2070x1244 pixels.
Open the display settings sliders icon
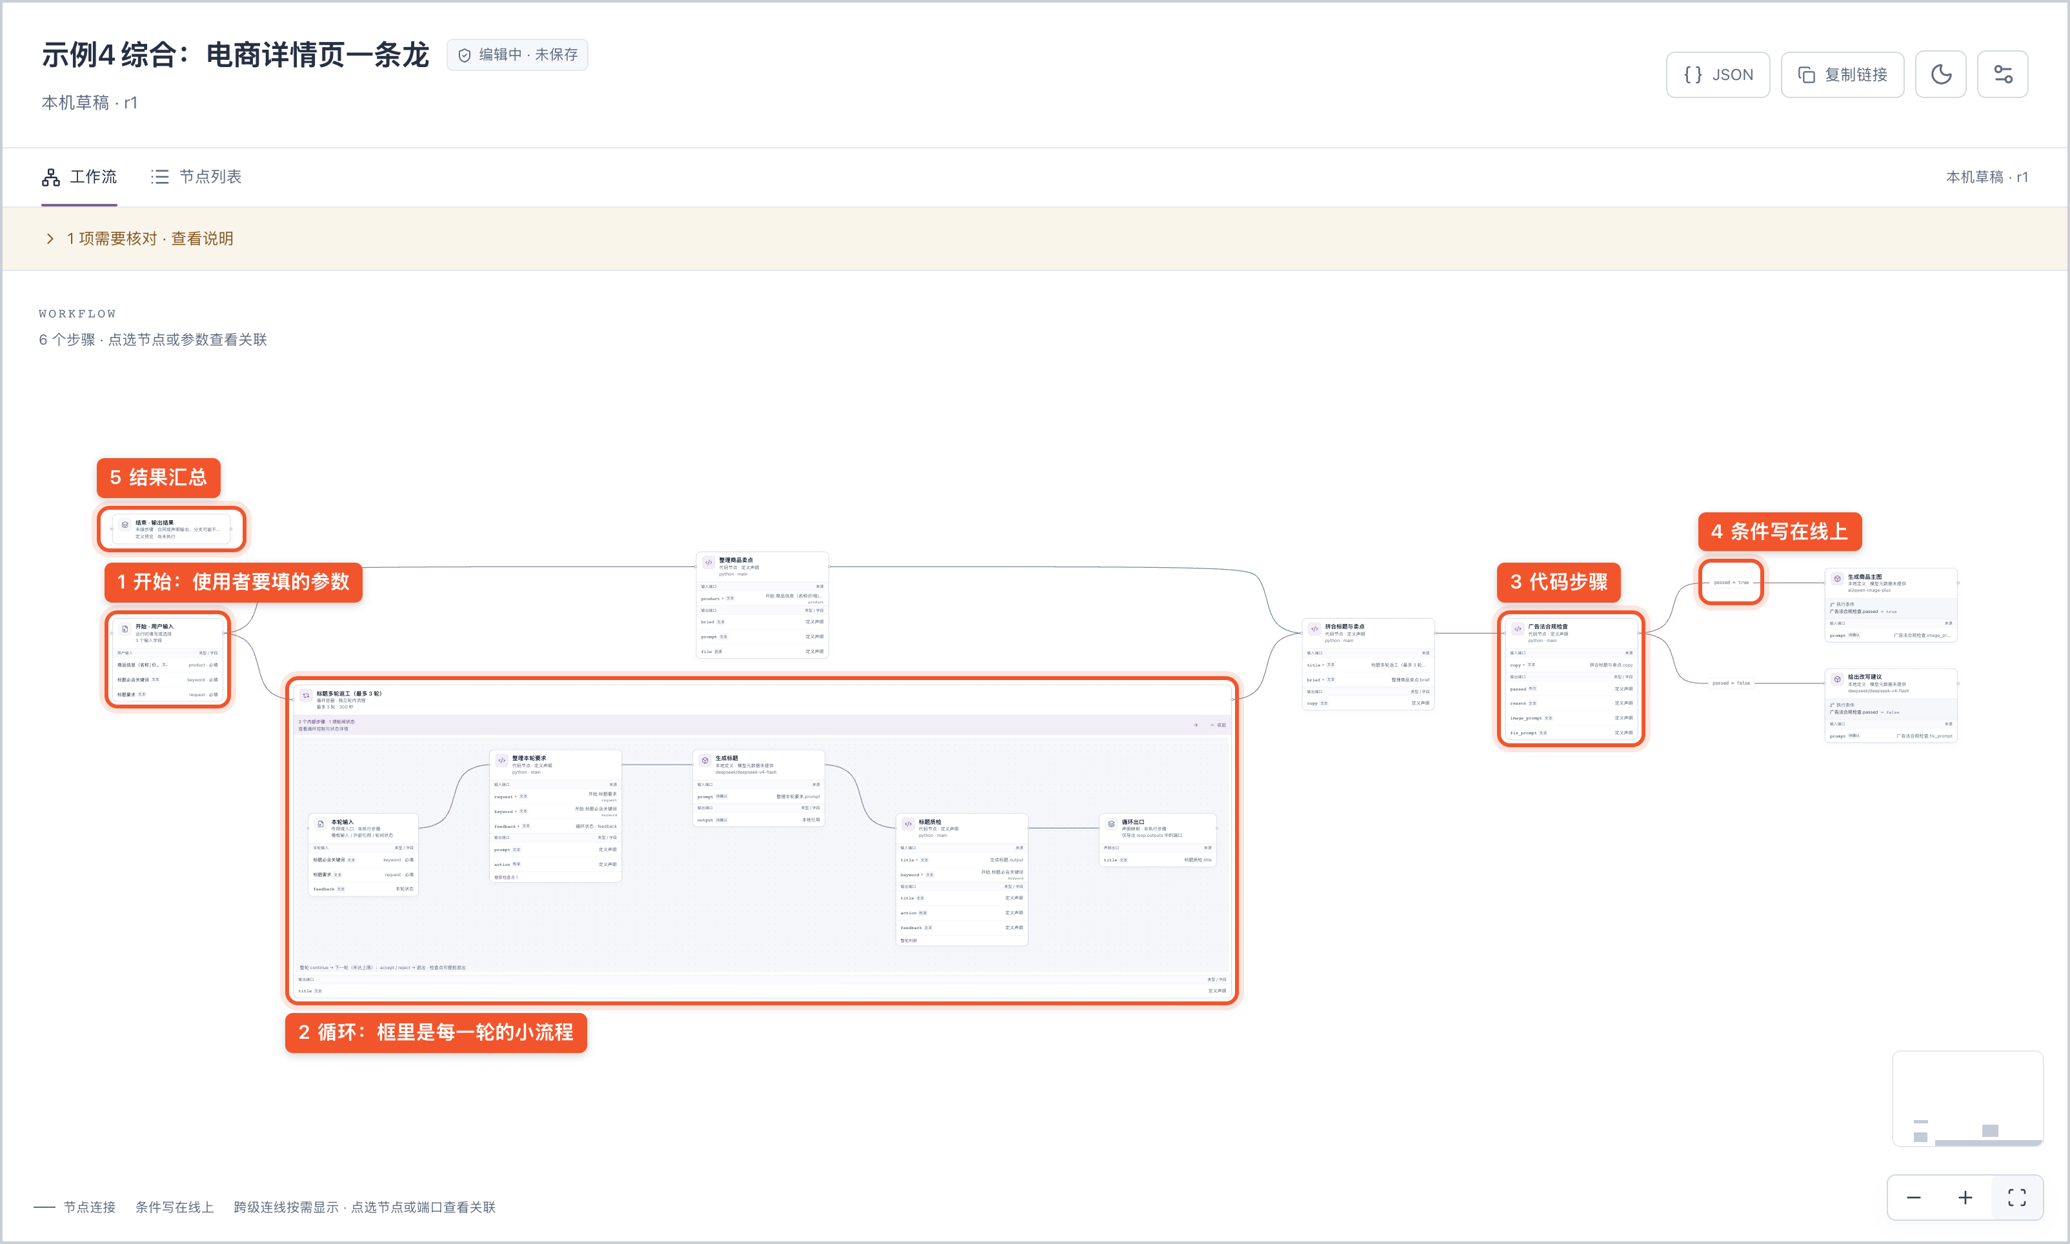[x=2002, y=75]
